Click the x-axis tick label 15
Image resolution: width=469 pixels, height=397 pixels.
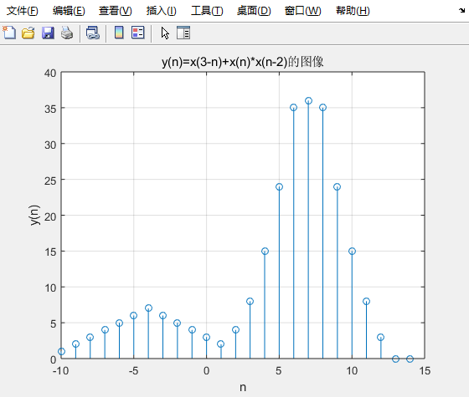(x=425, y=371)
